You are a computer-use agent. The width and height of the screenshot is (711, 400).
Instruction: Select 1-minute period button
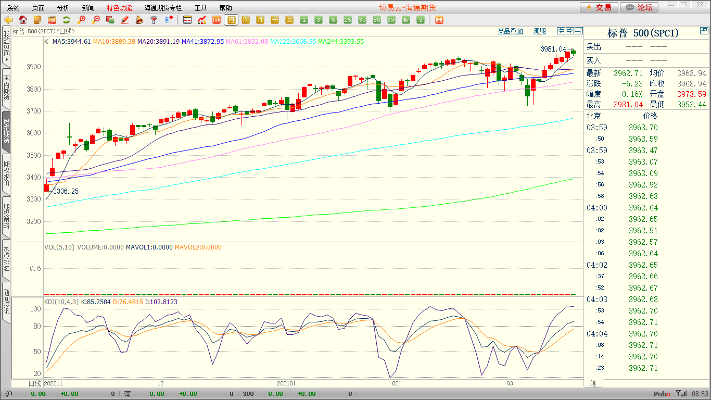(304, 20)
